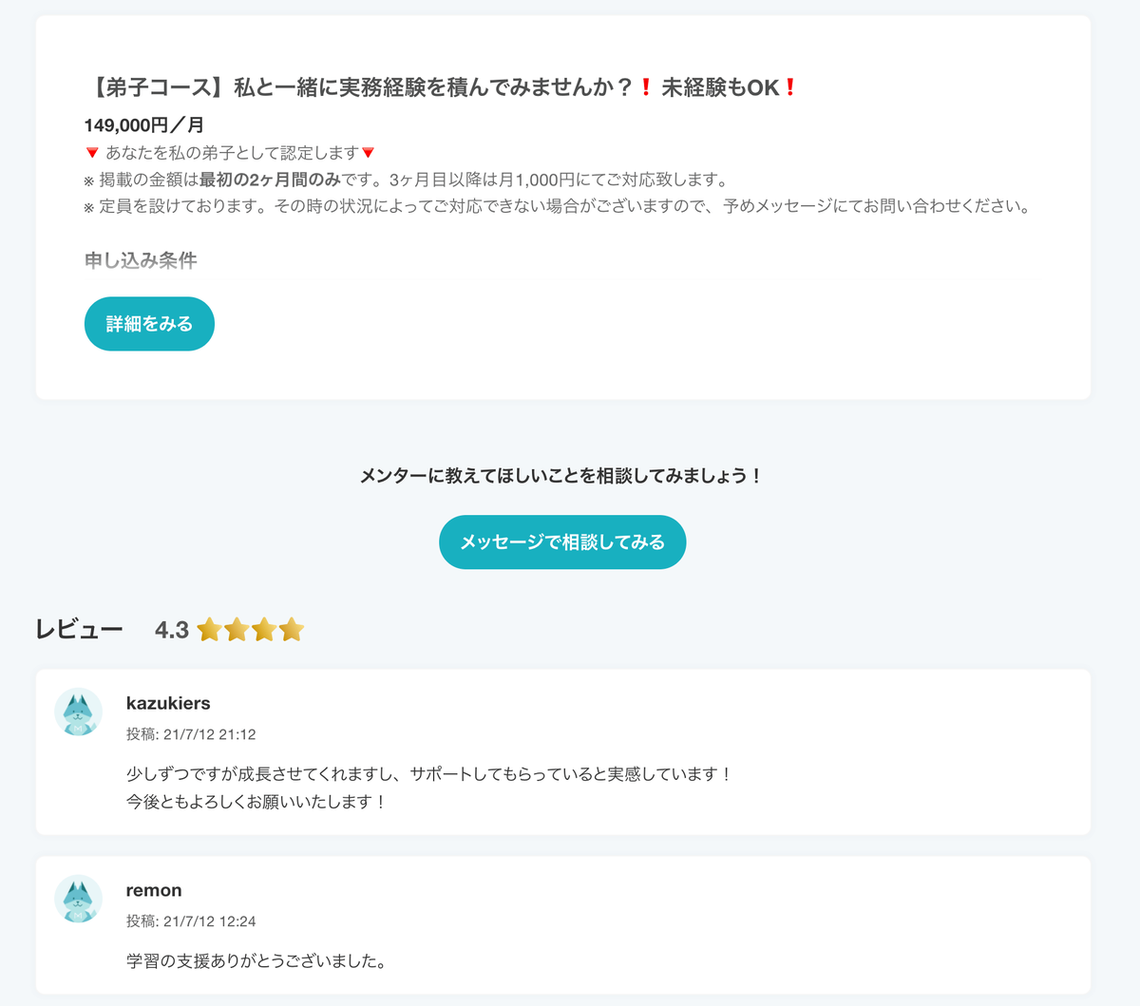Select reviewer name remon
The width and height of the screenshot is (1140, 1006).
pos(154,890)
